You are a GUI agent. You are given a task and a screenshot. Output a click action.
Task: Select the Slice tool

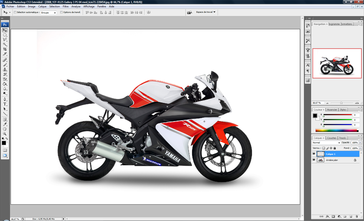click(x=5, y=54)
